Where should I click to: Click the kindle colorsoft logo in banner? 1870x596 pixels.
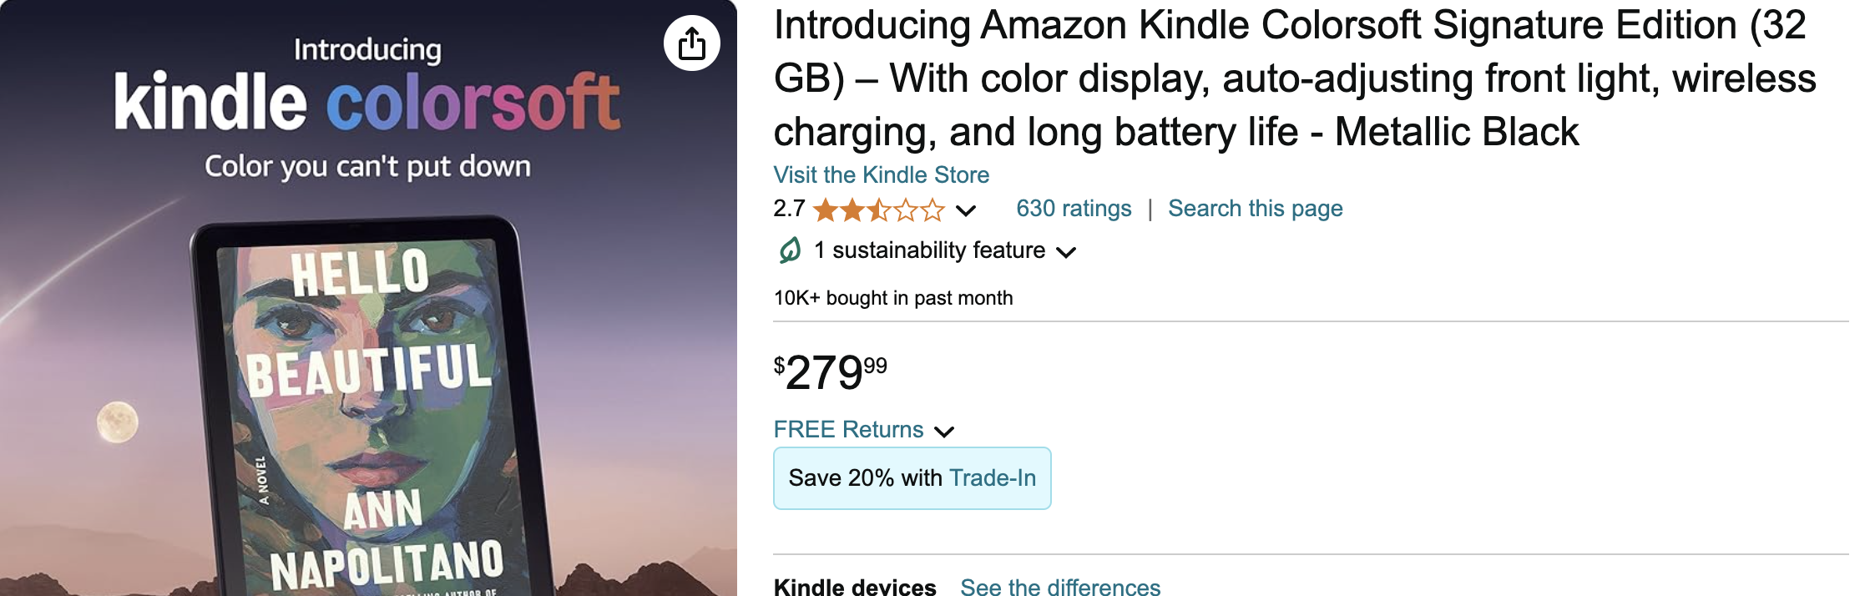click(367, 102)
